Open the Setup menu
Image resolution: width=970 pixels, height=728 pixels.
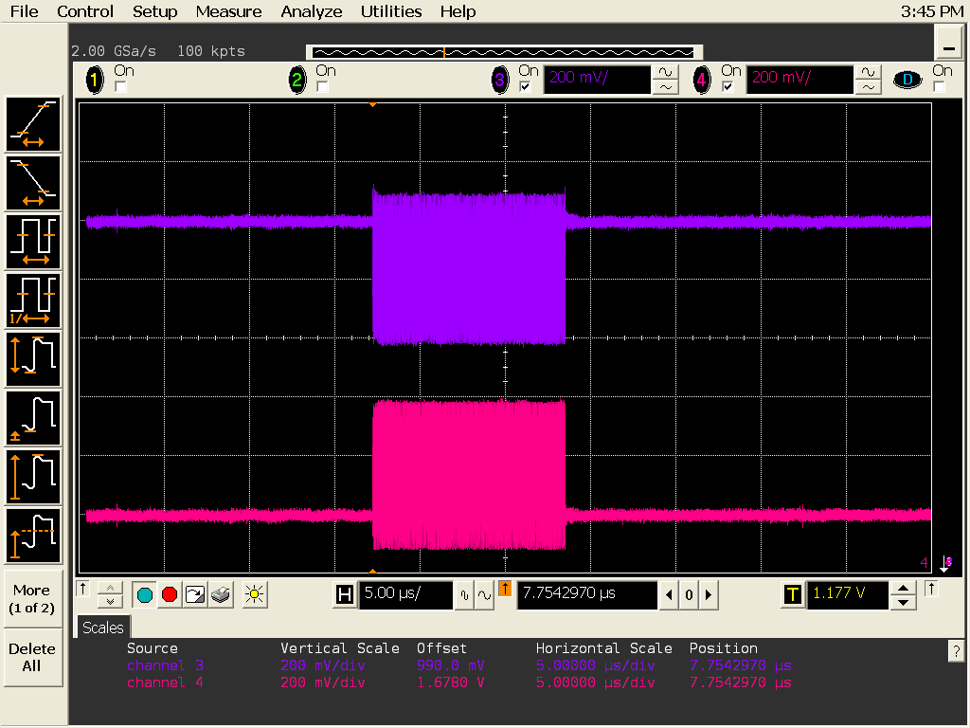coord(154,11)
